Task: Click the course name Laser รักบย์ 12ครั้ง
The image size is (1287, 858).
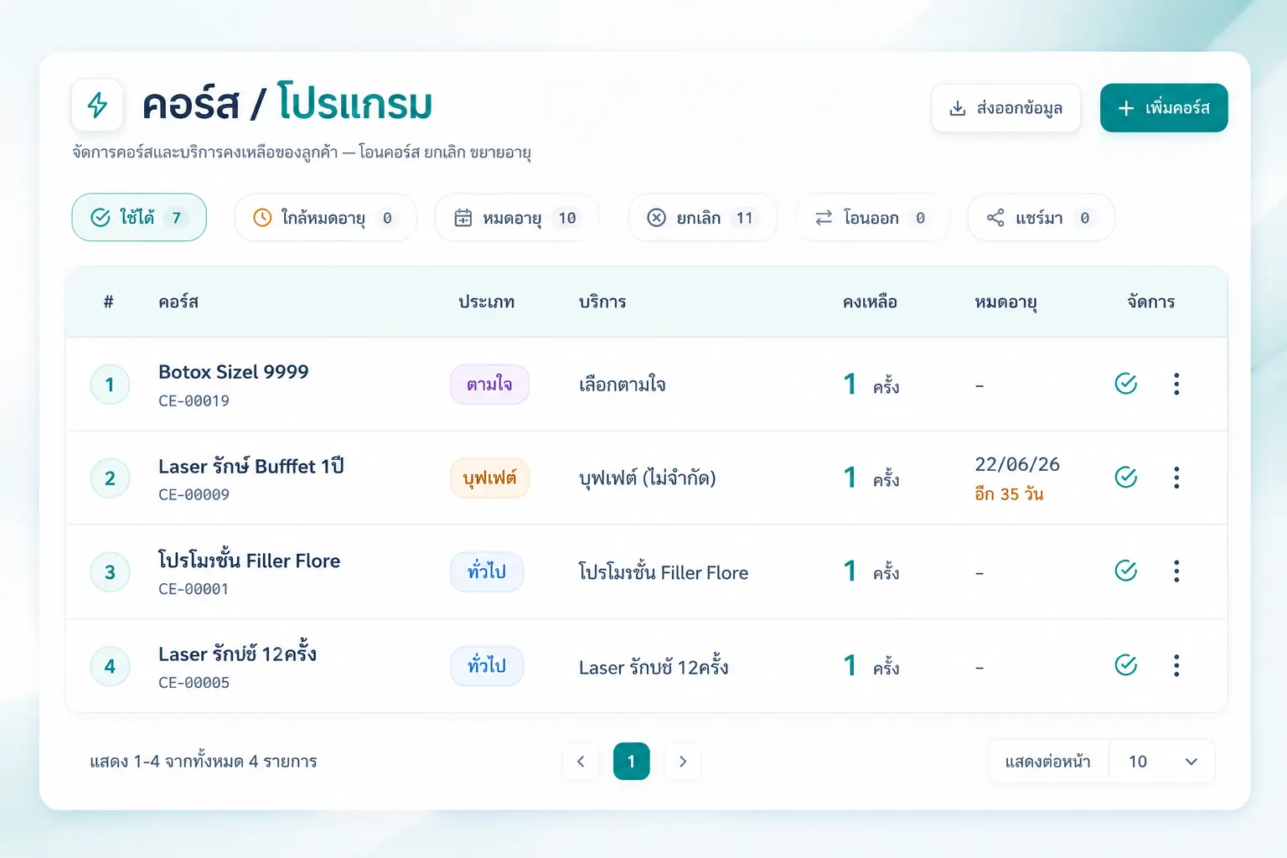Action: click(237, 654)
